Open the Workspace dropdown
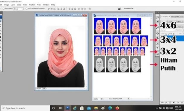This screenshot has width=184, height=111. coord(129,8)
